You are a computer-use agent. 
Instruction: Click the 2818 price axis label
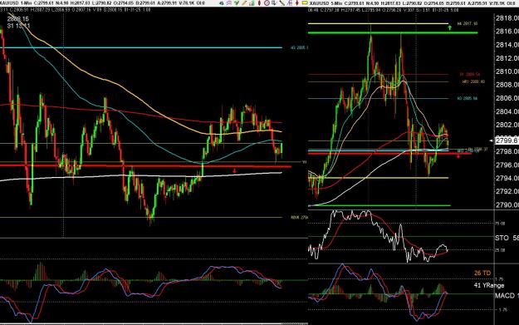(507, 18)
